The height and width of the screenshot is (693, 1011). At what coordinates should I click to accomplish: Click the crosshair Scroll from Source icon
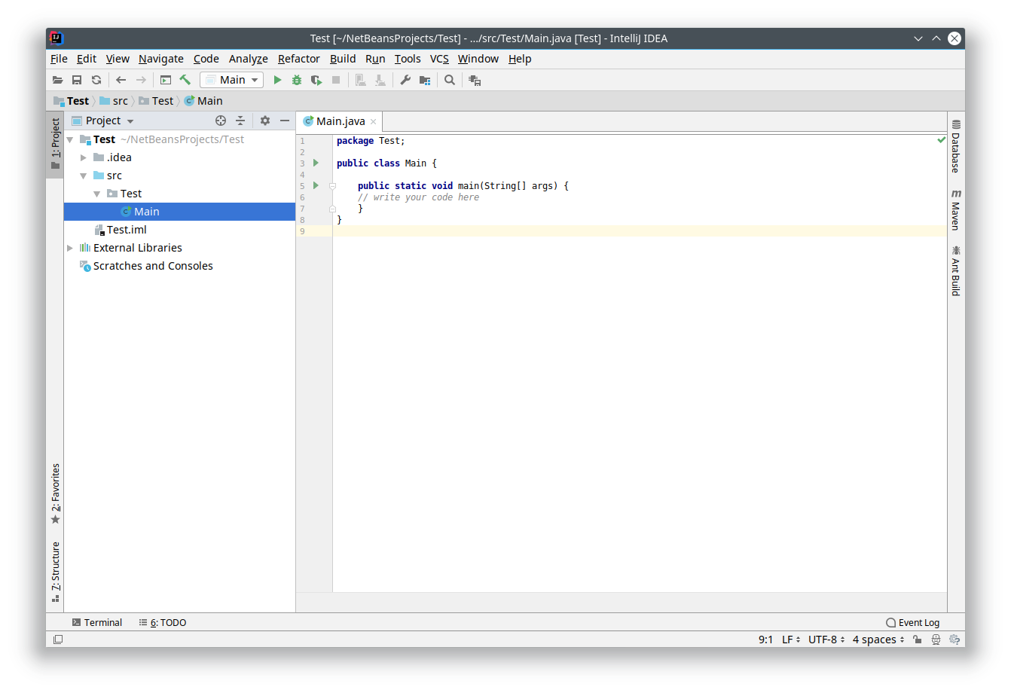[221, 121]
